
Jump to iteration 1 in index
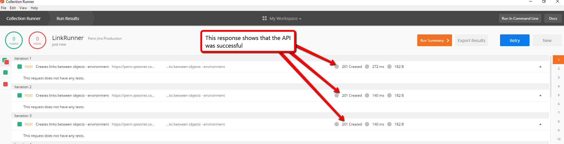[558, 60]
